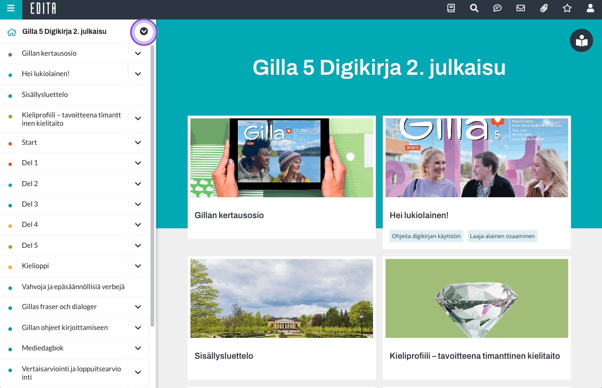Click Gillan kertausosio card title
The image size is (602, 388).
pos(229,215)
